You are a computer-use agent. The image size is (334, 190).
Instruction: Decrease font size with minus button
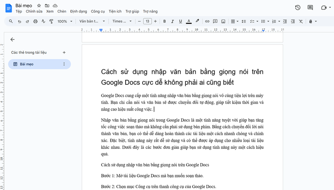click(139, 21)
